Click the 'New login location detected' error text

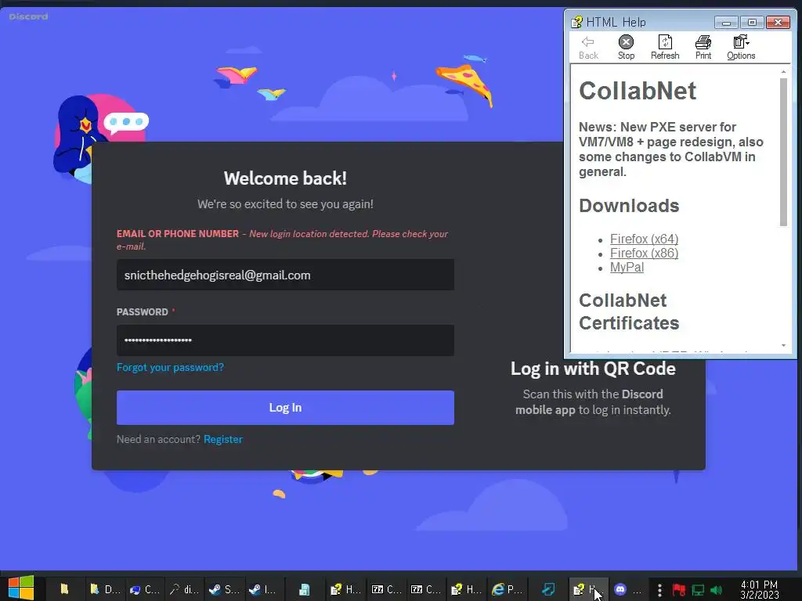pos(282,239)
